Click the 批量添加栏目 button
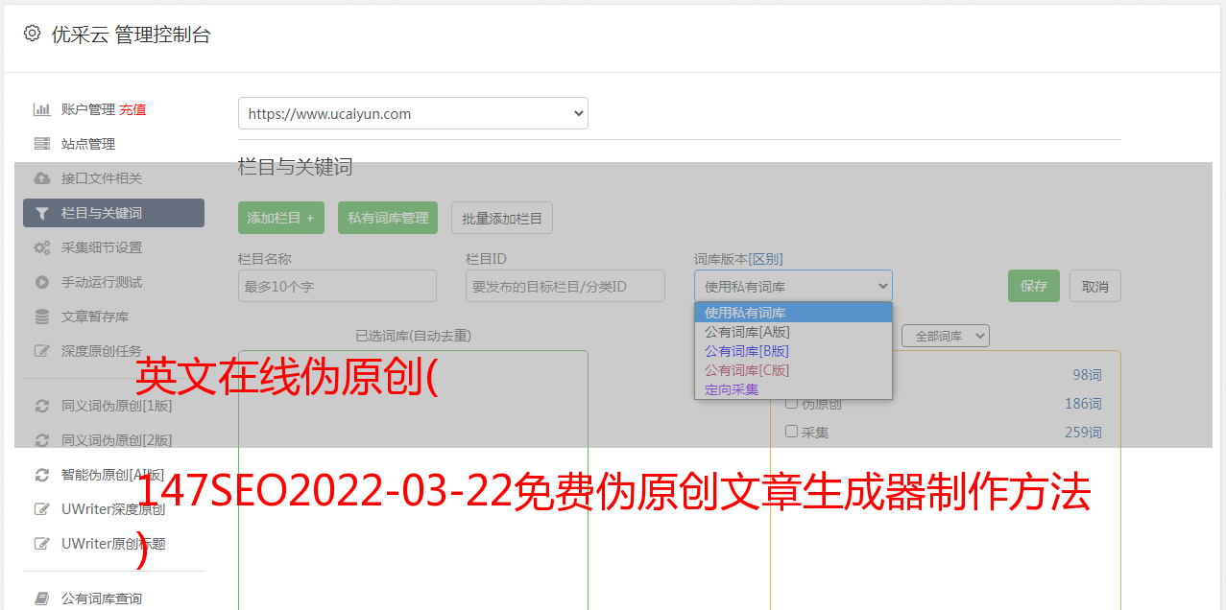 (502, 218)
